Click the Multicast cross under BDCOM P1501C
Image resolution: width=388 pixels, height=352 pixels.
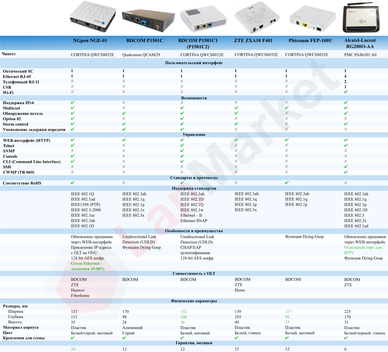pos(124,108)
